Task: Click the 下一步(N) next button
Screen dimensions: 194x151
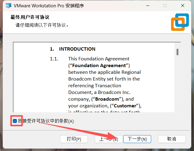Action: pyautogui.click(x=137, y=139)
